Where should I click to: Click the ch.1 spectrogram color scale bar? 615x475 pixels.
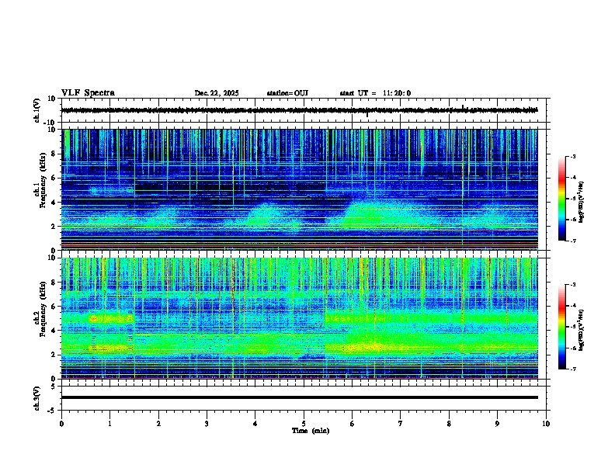click(562, 199)
